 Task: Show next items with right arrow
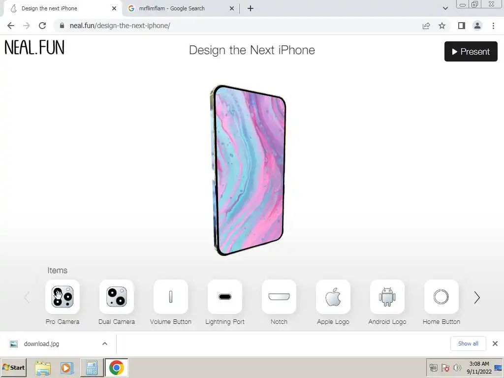click(477, 298)
